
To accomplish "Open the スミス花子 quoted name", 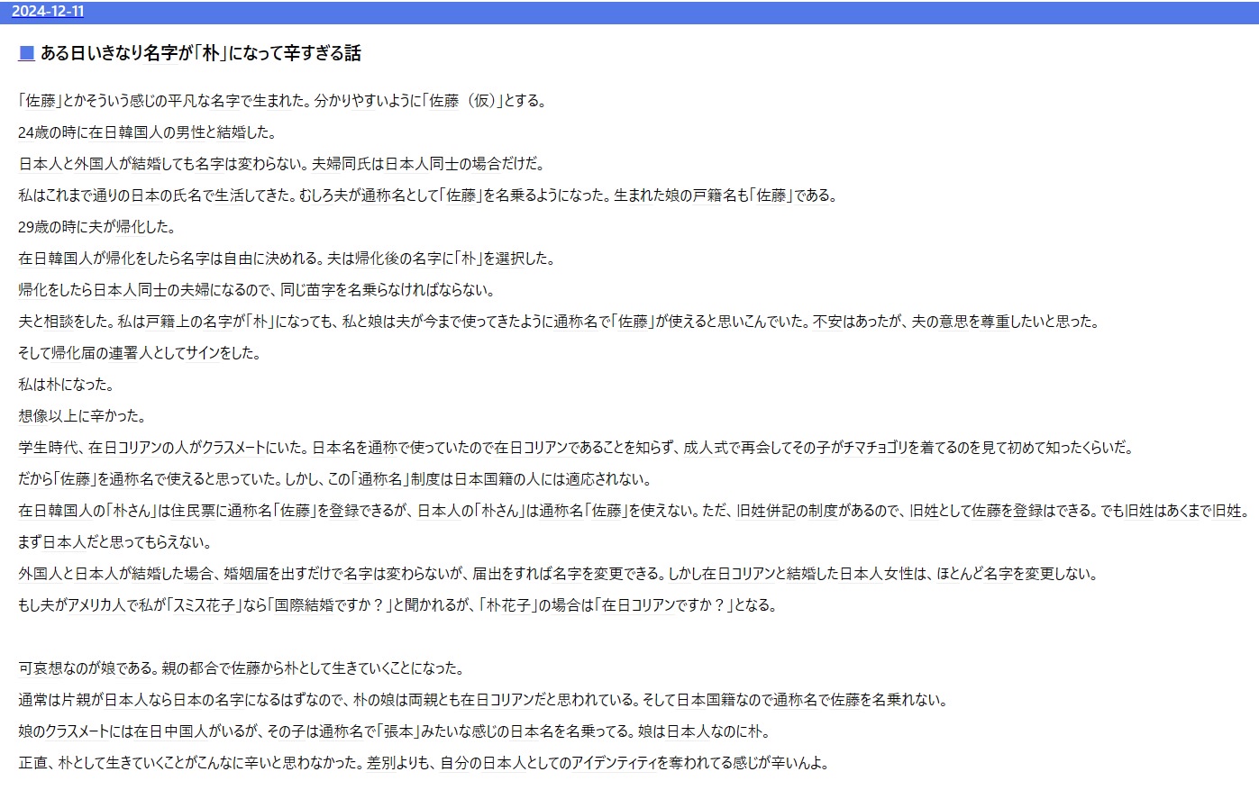I will 205,605.
